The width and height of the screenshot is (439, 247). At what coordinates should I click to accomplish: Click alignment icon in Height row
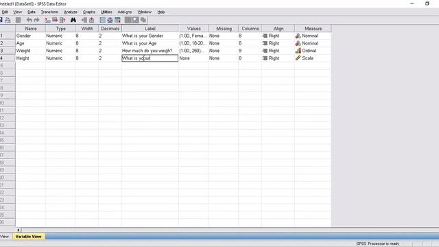(x=265, y=58)
